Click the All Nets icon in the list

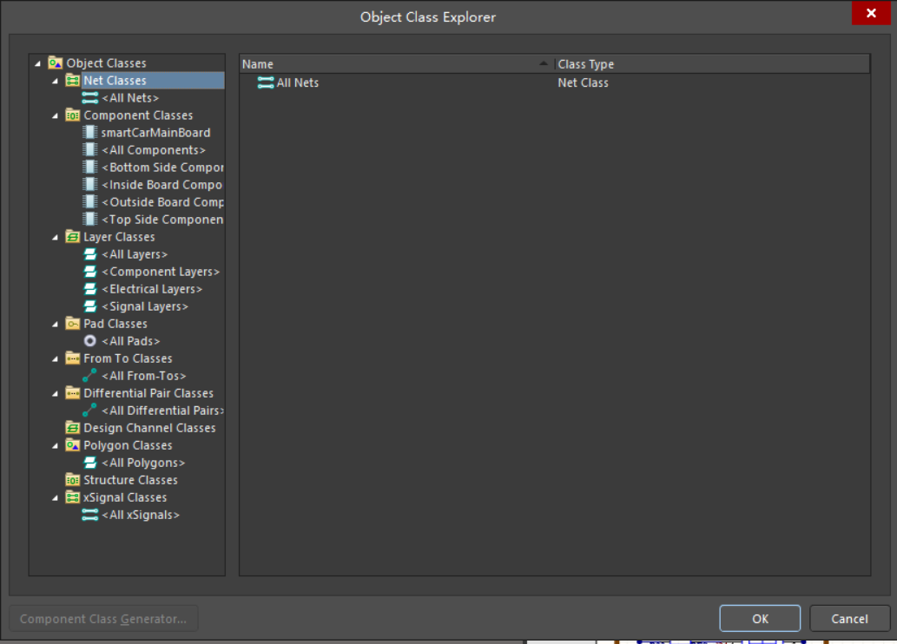[x=266, y=83]
